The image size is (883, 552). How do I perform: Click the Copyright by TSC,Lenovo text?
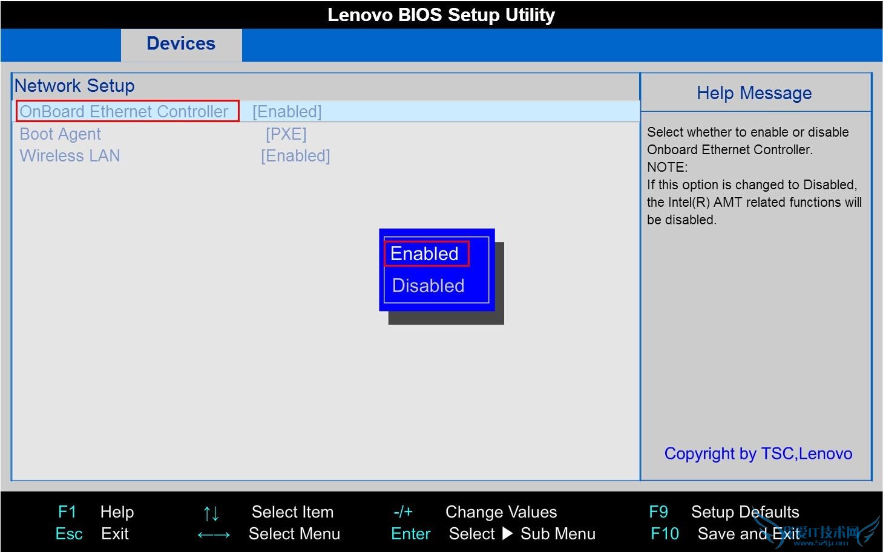[758, 453]
